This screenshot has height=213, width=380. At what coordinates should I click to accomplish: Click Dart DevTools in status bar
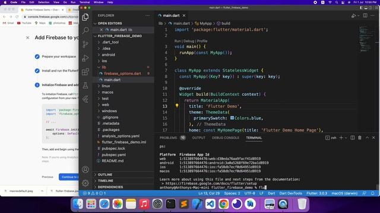pos(290,193)
